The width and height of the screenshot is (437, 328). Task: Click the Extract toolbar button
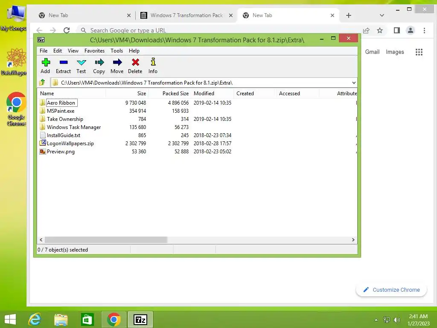point(63,66)
